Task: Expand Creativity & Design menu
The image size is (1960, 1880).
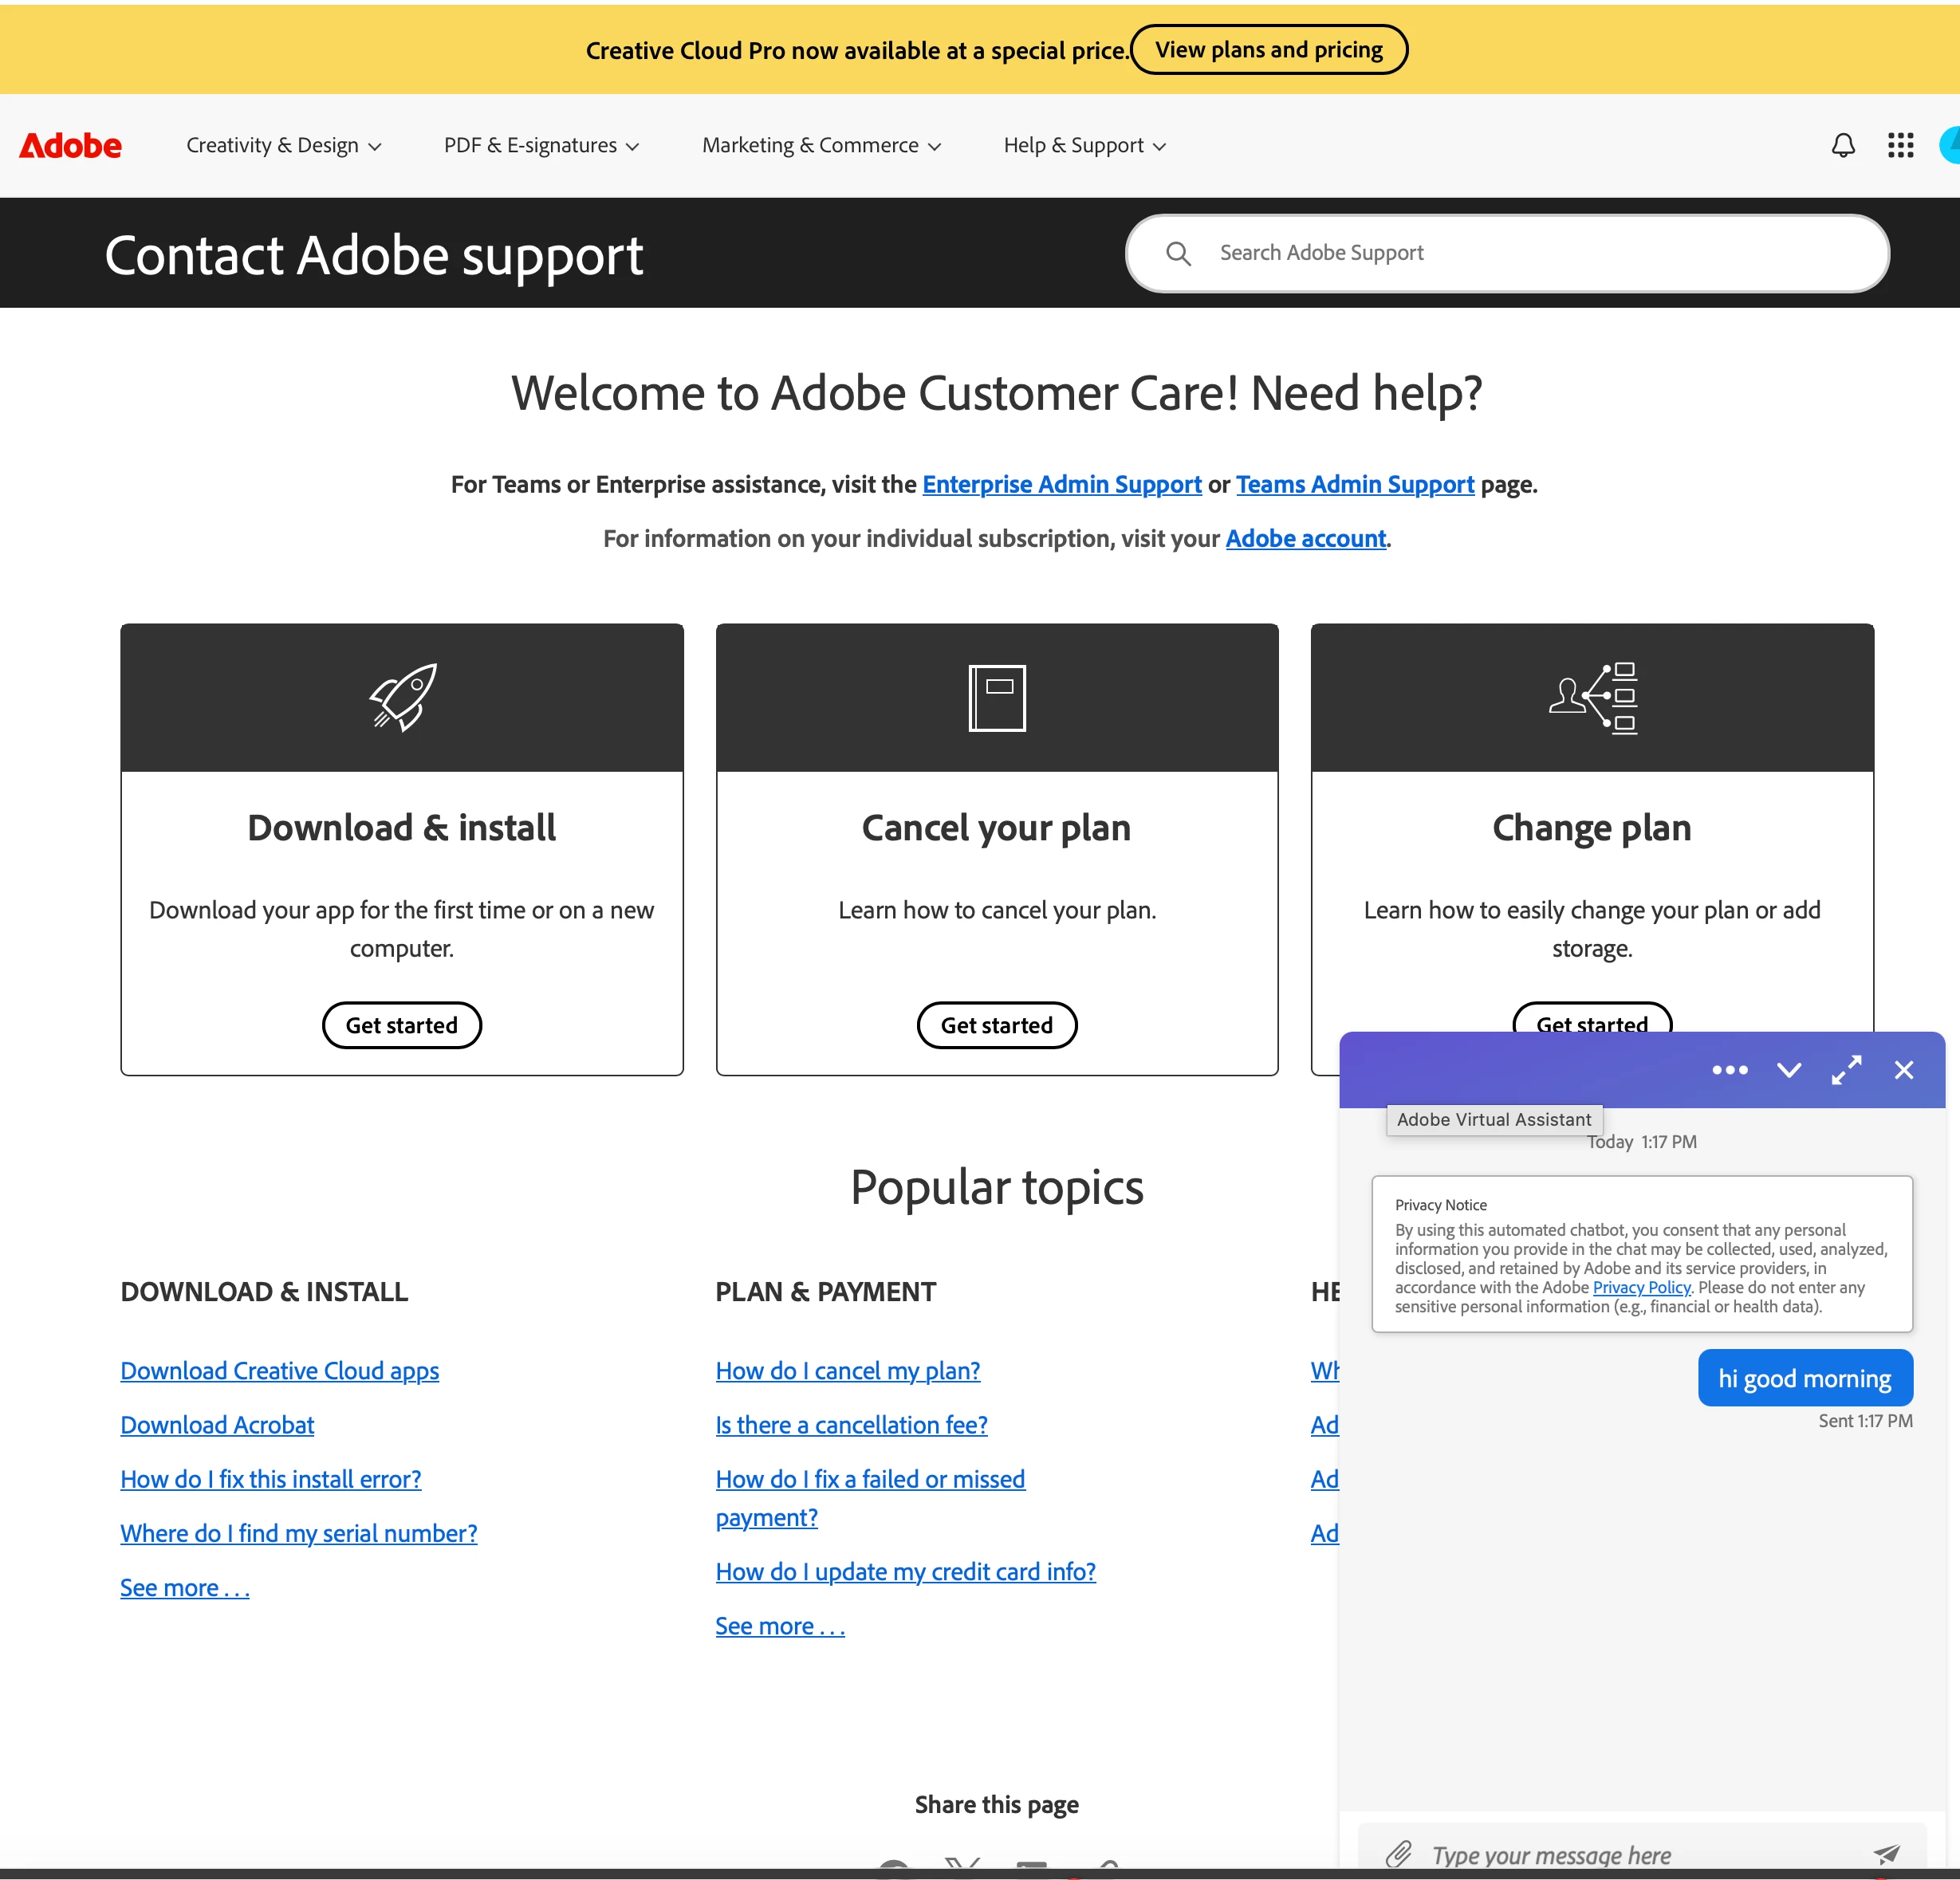Action: click(x=284, y=146)
